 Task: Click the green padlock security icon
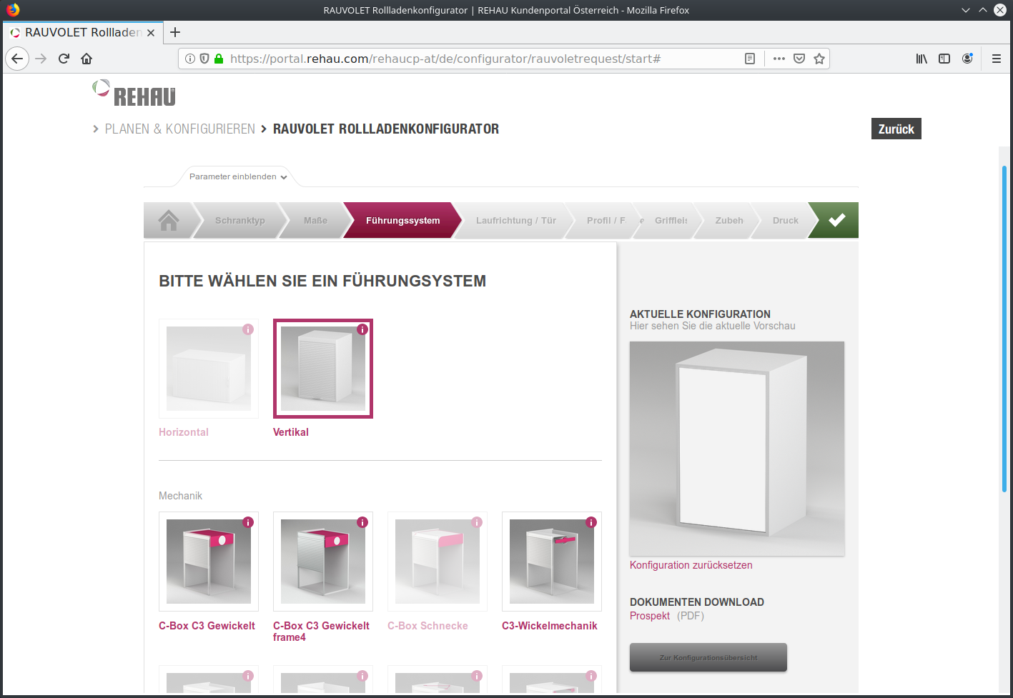tap(219, 59)
